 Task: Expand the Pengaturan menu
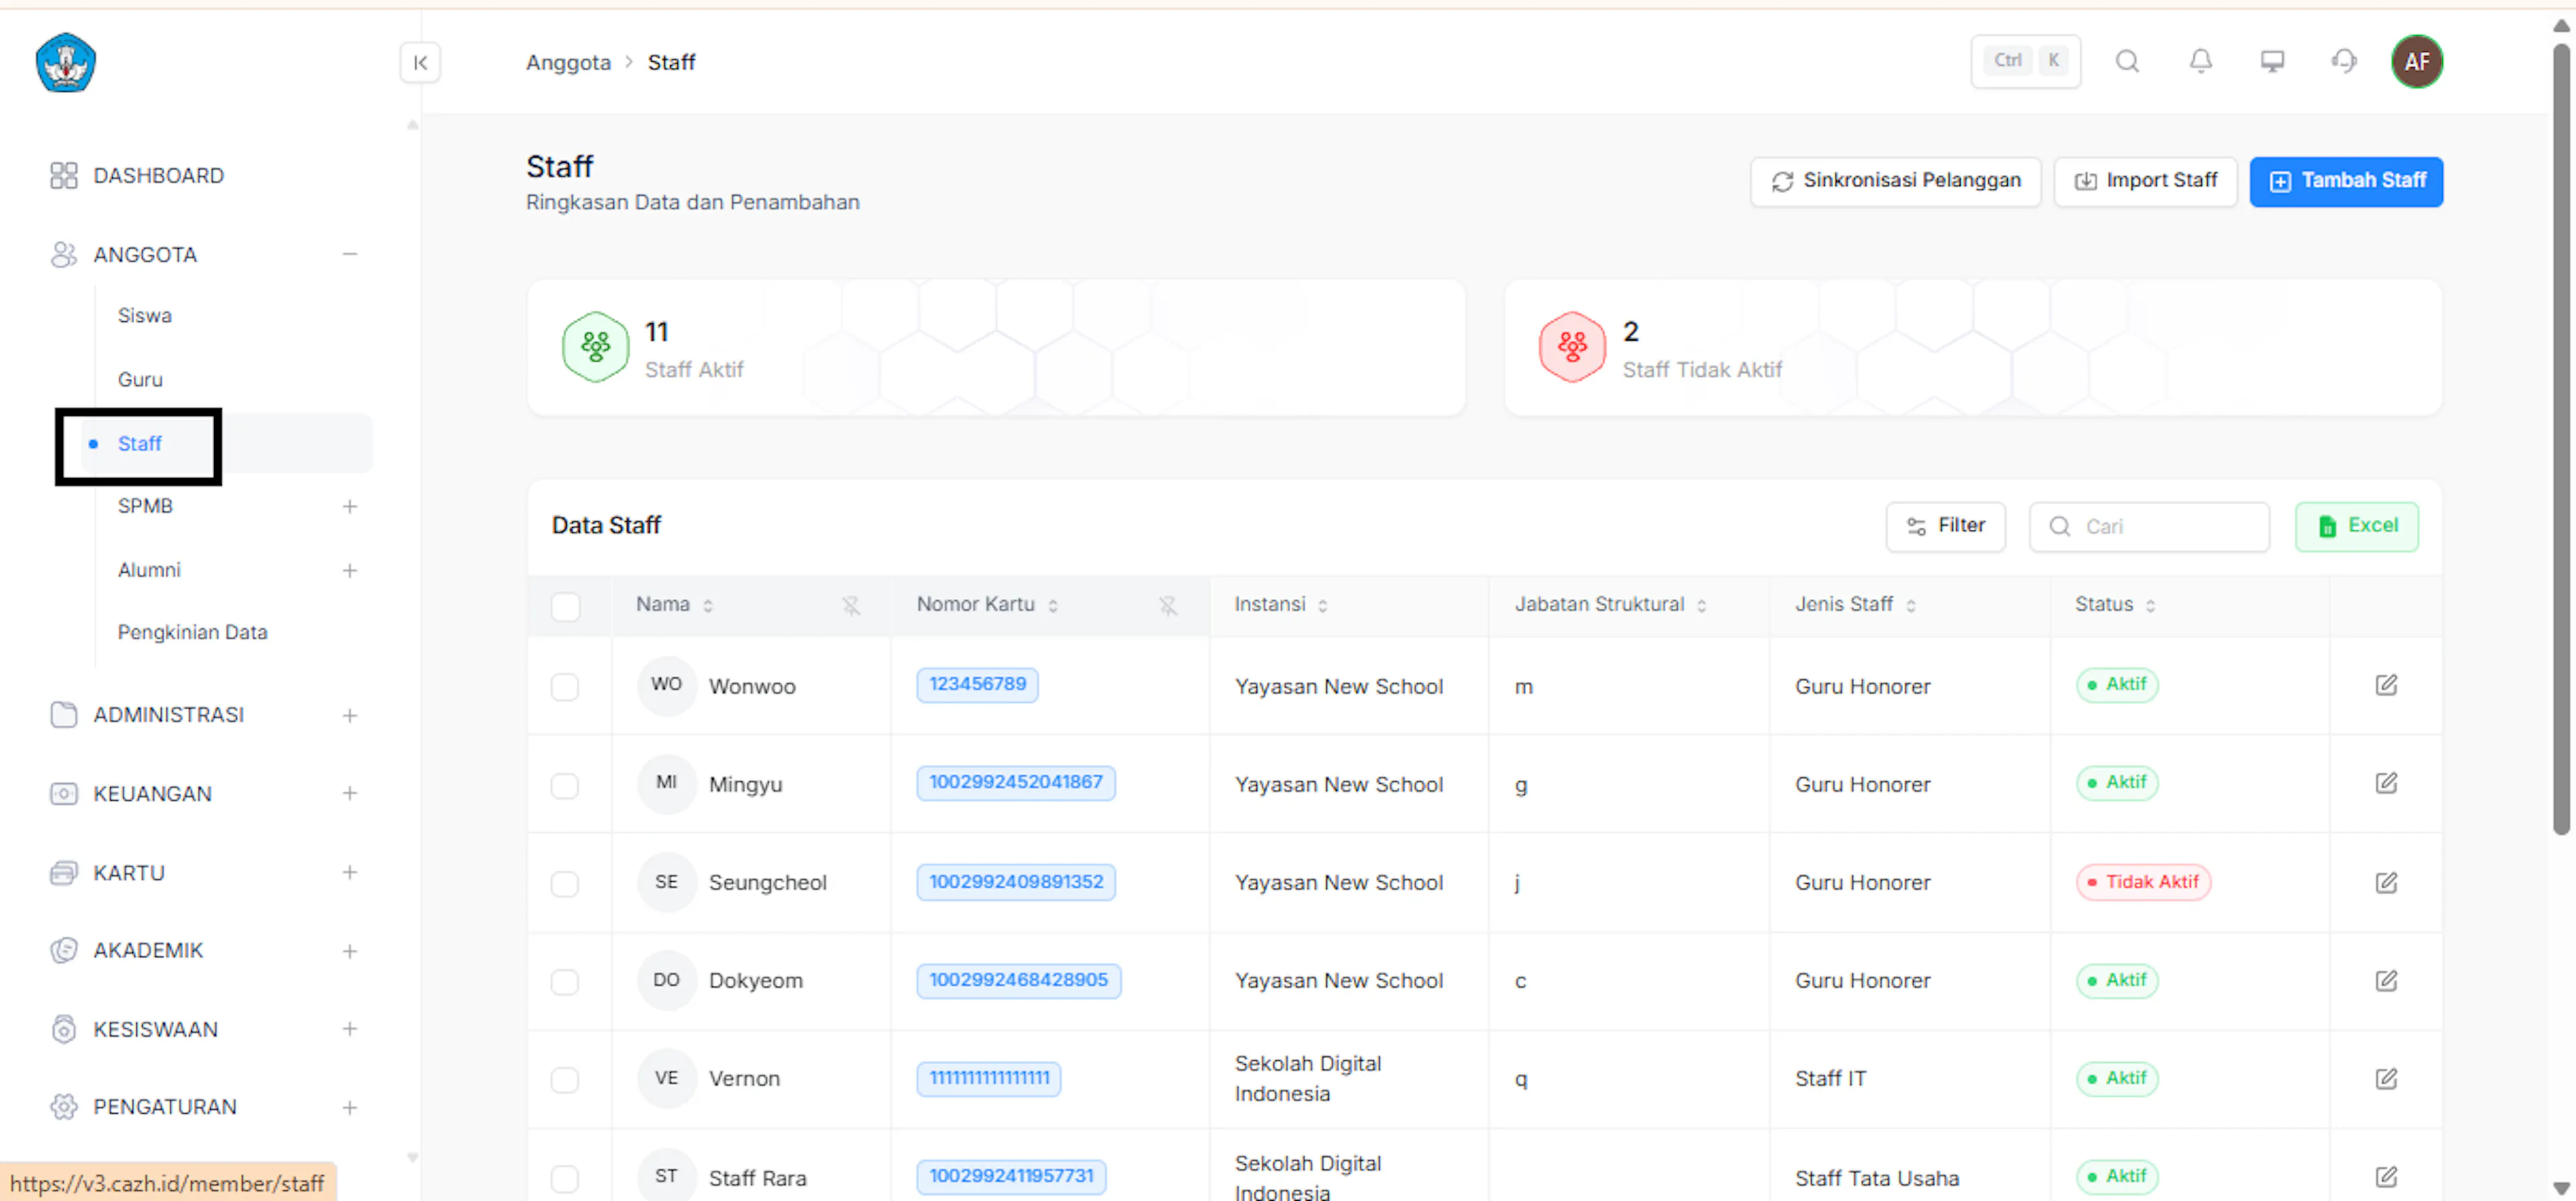coord(349,1108)
